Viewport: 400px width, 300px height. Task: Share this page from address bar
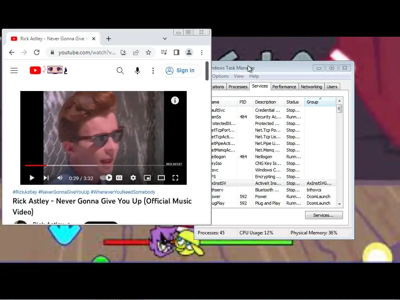136,53
